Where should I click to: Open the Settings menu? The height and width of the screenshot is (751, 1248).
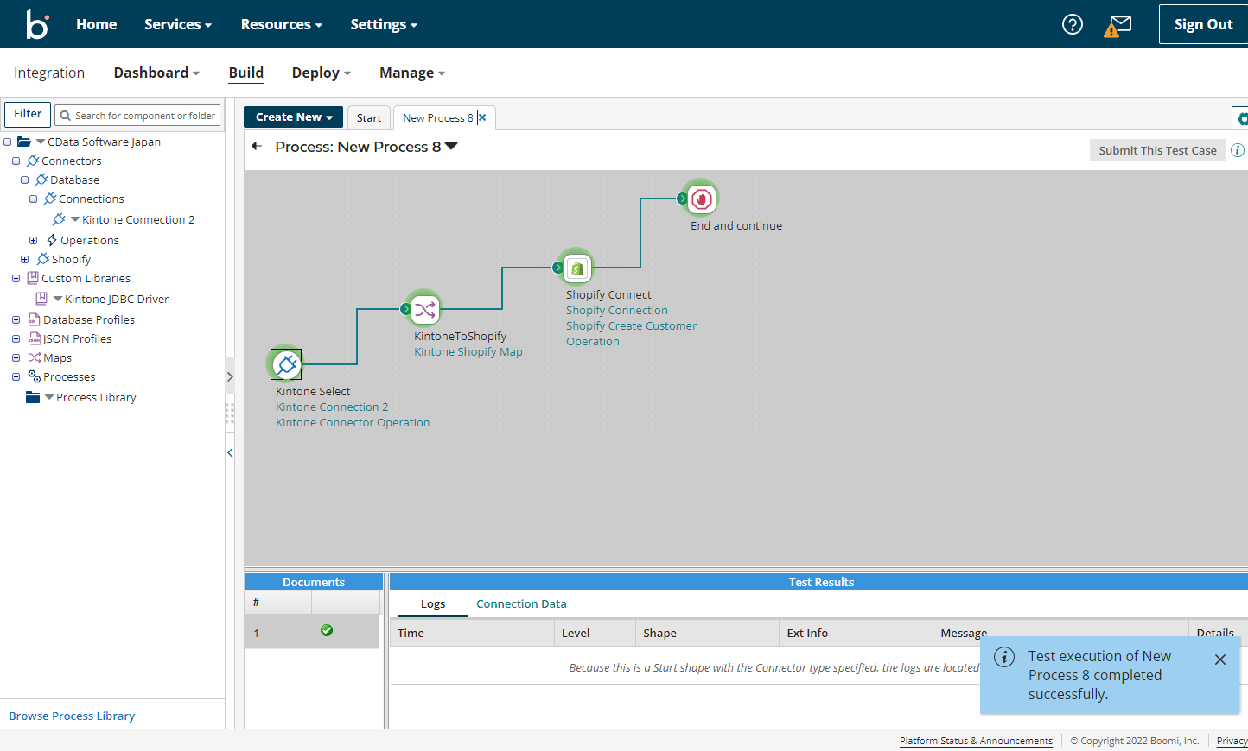pos(384,24)
